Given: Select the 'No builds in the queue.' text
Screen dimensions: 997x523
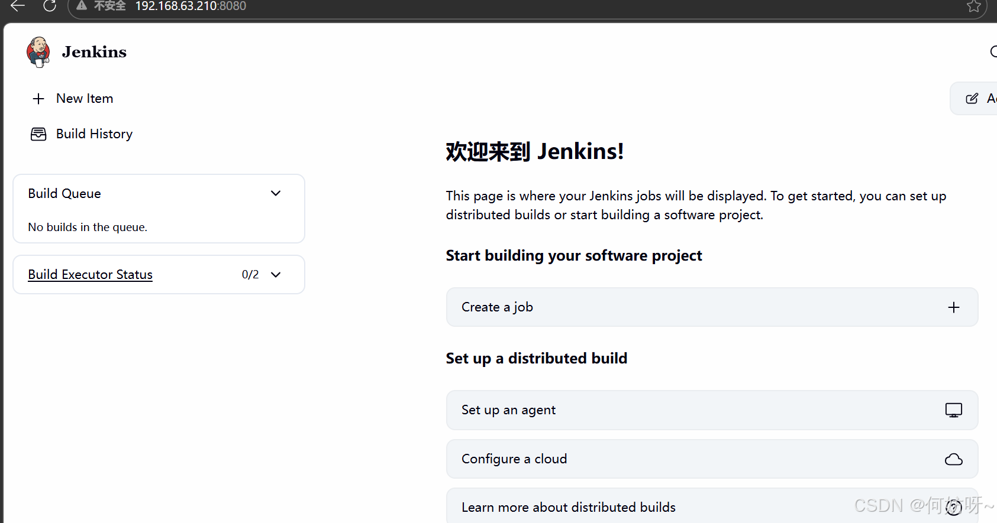Looking at the screenshot, I should click(x=88, y=227).
